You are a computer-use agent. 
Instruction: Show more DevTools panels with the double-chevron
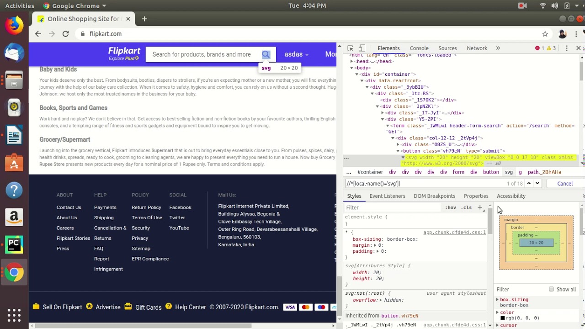tap(498, 48)
